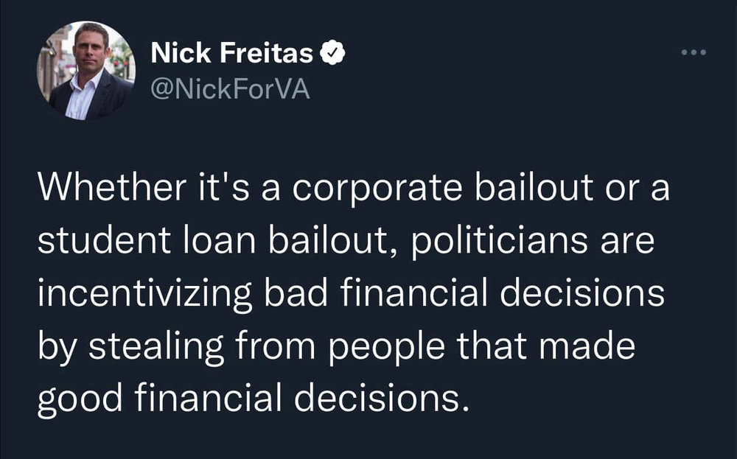The image size is (737, 459).
Task: Click the line starting with 'by stealing'
Action: point(335,346)
